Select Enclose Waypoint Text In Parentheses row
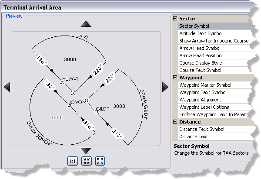 pyautogui.click(x=214, y=114)
